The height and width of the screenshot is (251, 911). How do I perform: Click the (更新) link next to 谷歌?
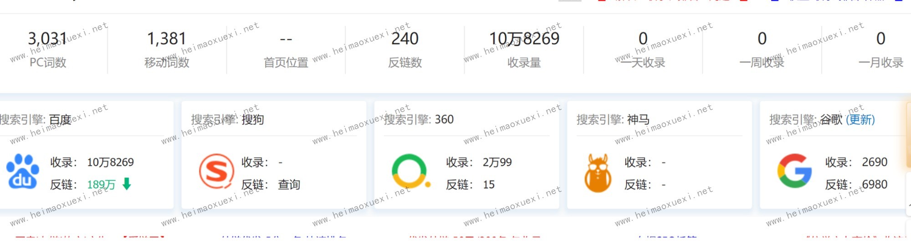click(x=860, y=120)
